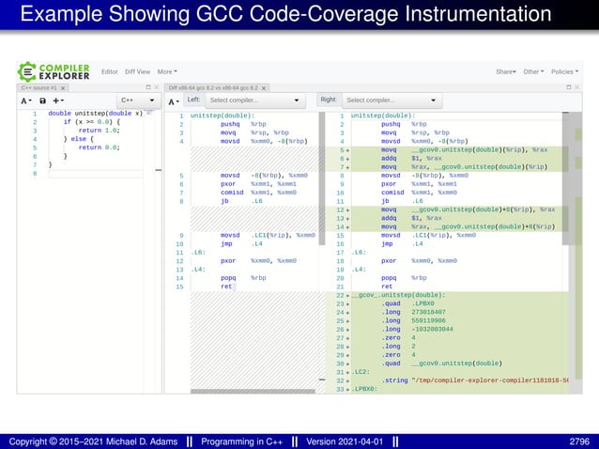The image size is (599, 449).
Task: Click slide footer 'Version 2021-04-01'
Action: coord(345,441)
